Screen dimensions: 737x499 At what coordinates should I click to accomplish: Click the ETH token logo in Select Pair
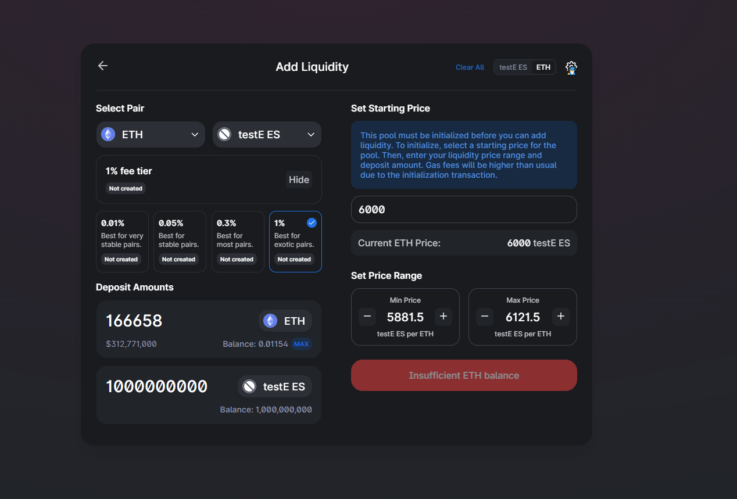pos(108,134)
